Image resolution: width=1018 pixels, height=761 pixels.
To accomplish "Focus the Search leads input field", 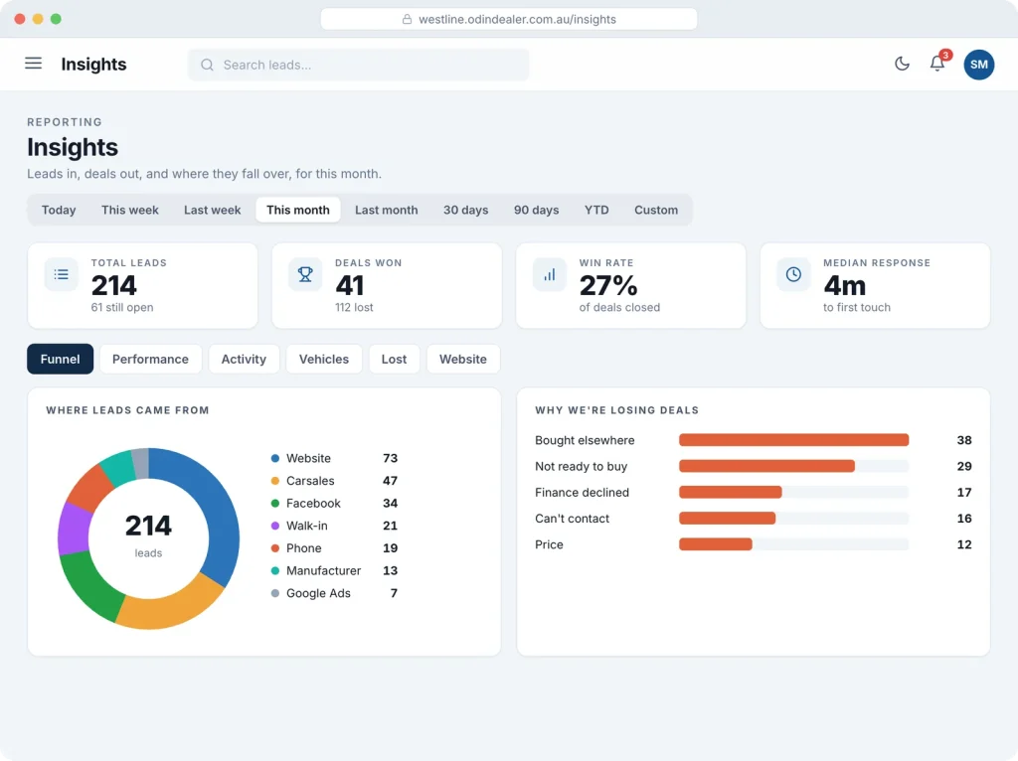I will point(358,65).
